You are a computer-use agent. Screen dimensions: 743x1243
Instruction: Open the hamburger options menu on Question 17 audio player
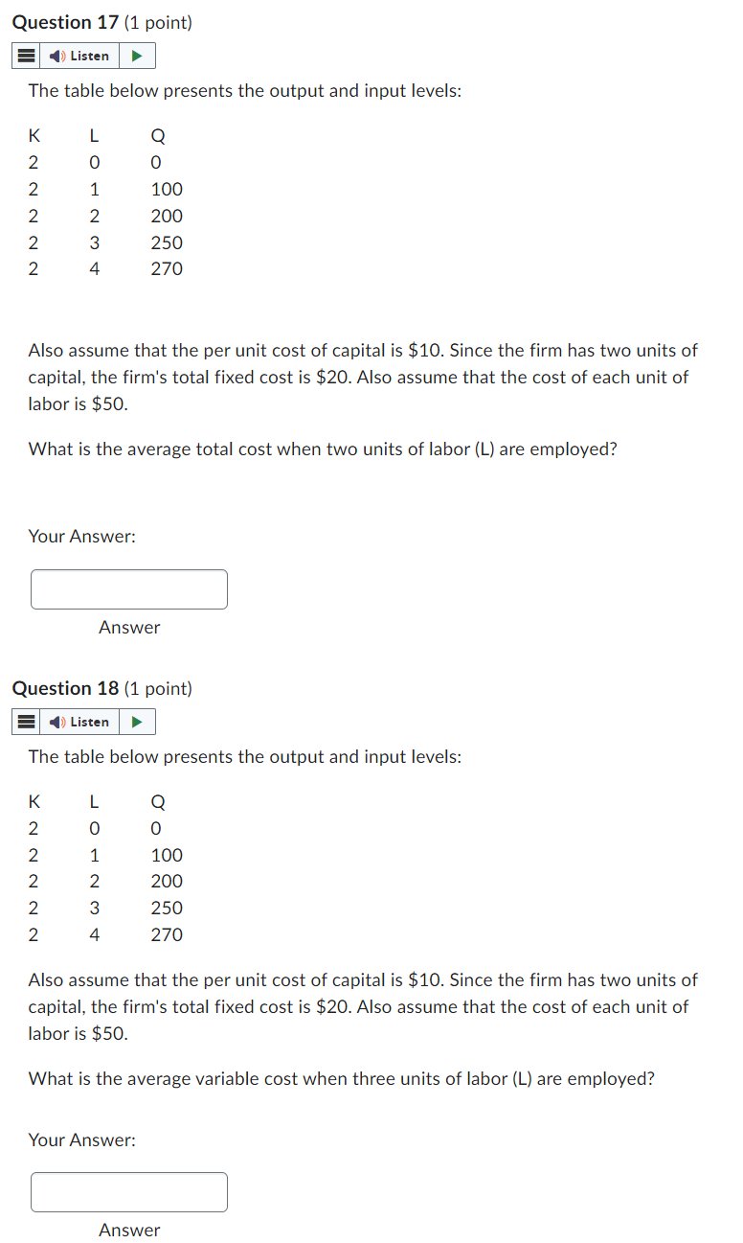[25, 55]
